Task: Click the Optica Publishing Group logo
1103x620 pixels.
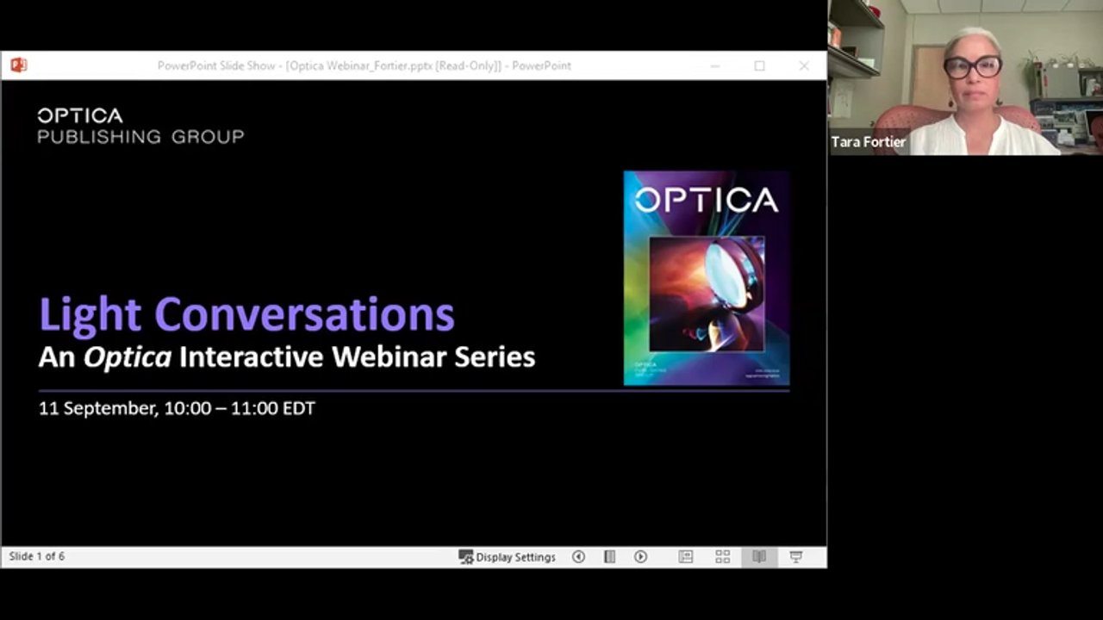Action: [140, 126]
